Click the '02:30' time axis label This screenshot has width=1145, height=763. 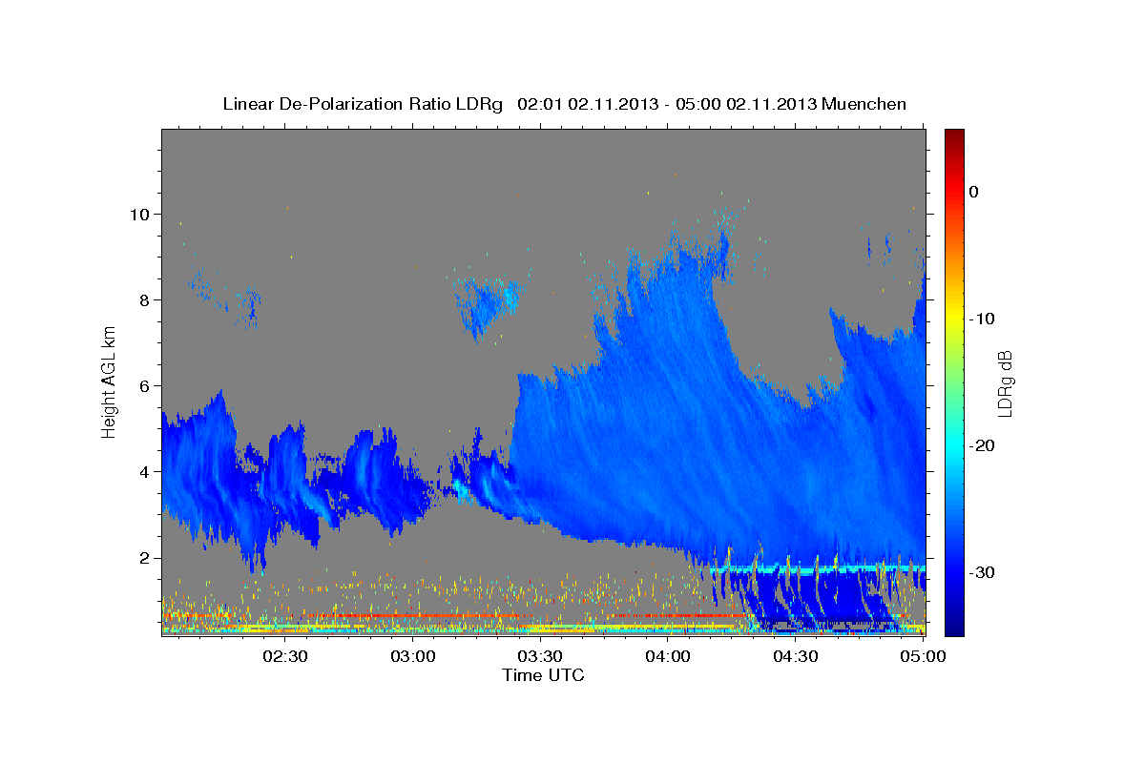[x=284, y=657]
